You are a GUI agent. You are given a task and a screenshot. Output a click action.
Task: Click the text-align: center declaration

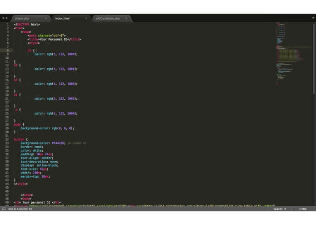coord(37,158)
